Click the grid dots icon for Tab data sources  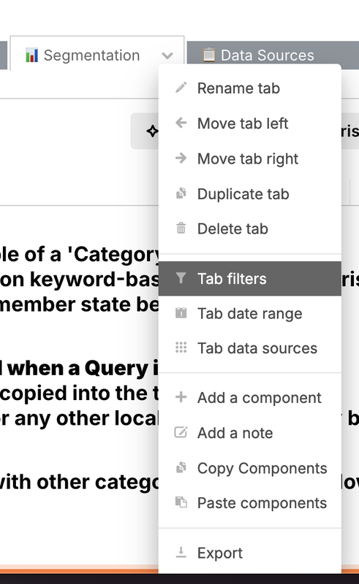pos(181,347)
